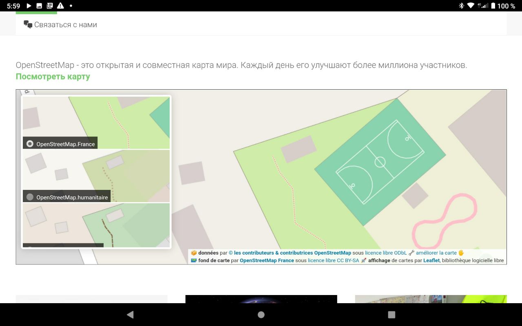Tap the Android home circle button
Viewport: 522px width, 326px height.
pos(261,315)
